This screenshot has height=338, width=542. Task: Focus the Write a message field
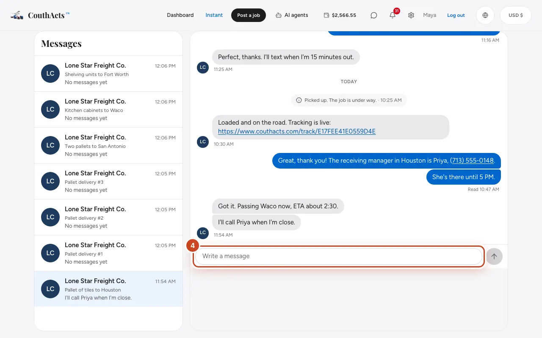click(x=339, y=256)
